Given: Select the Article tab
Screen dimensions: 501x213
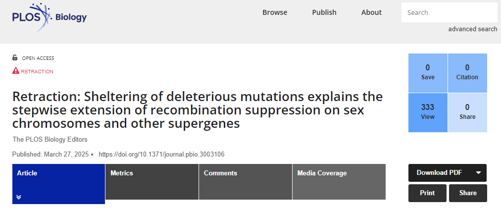Looking at the screenshot, I should pyautogui.click(x=59, y=184).
